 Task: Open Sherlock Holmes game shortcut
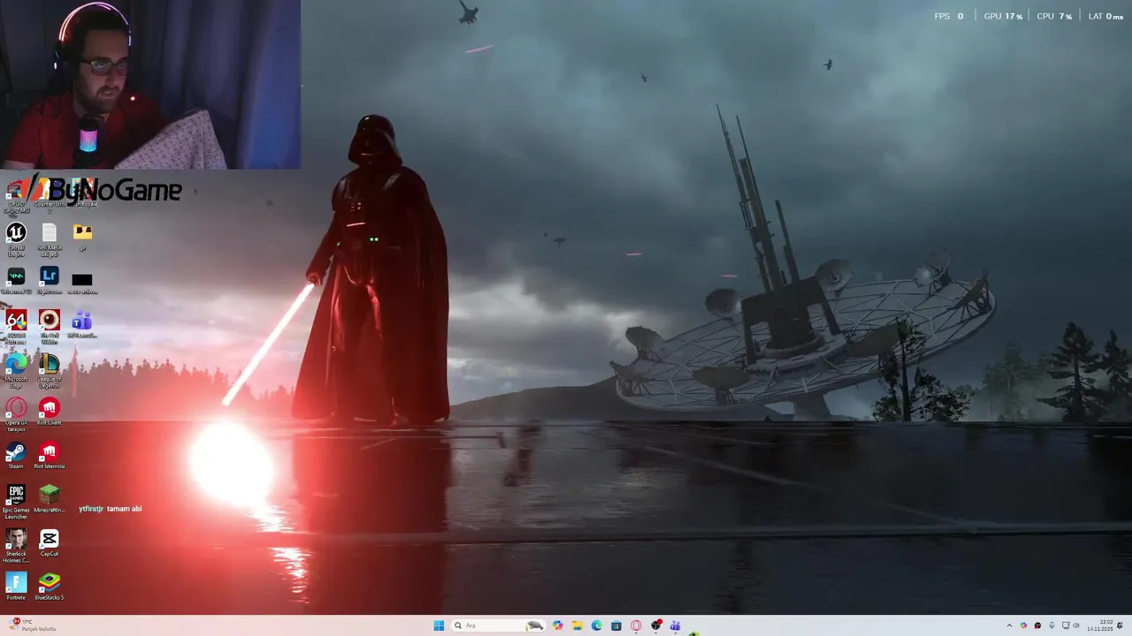tap(16, 545)
